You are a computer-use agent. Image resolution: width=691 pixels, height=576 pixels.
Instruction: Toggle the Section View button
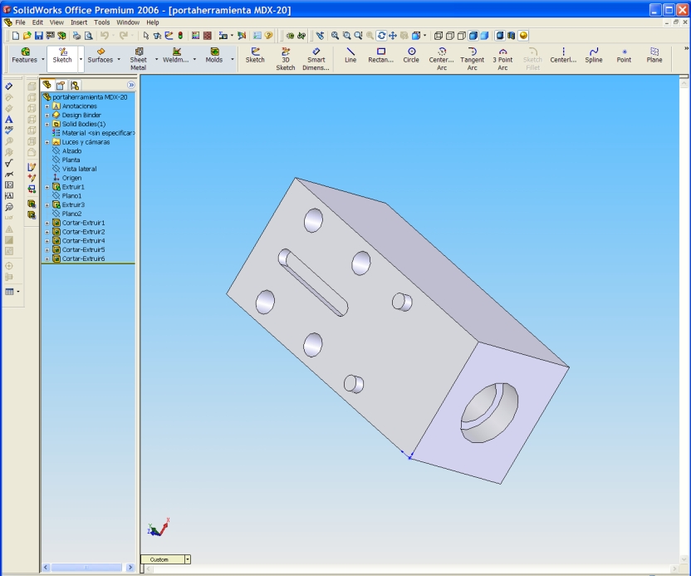point(512,36)
